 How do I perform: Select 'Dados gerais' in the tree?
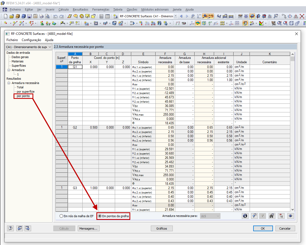(x=20, y=57)
